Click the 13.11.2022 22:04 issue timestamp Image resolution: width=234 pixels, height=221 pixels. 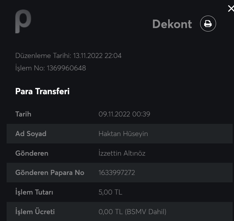[x=97, y=56]
